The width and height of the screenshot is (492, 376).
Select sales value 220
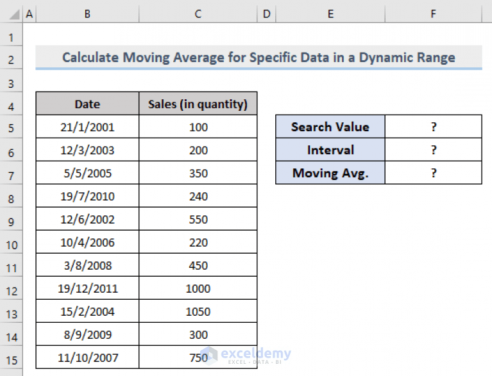tap(198, 242)
